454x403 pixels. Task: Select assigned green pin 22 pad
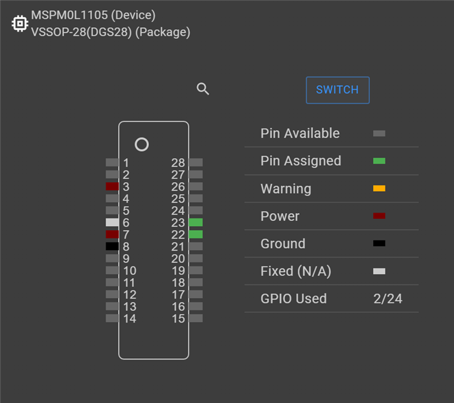196,235
